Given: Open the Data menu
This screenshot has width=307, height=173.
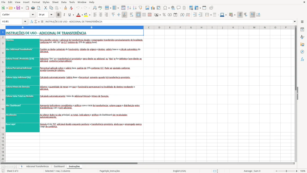Looking at the screenshot, I should (64, 2).
